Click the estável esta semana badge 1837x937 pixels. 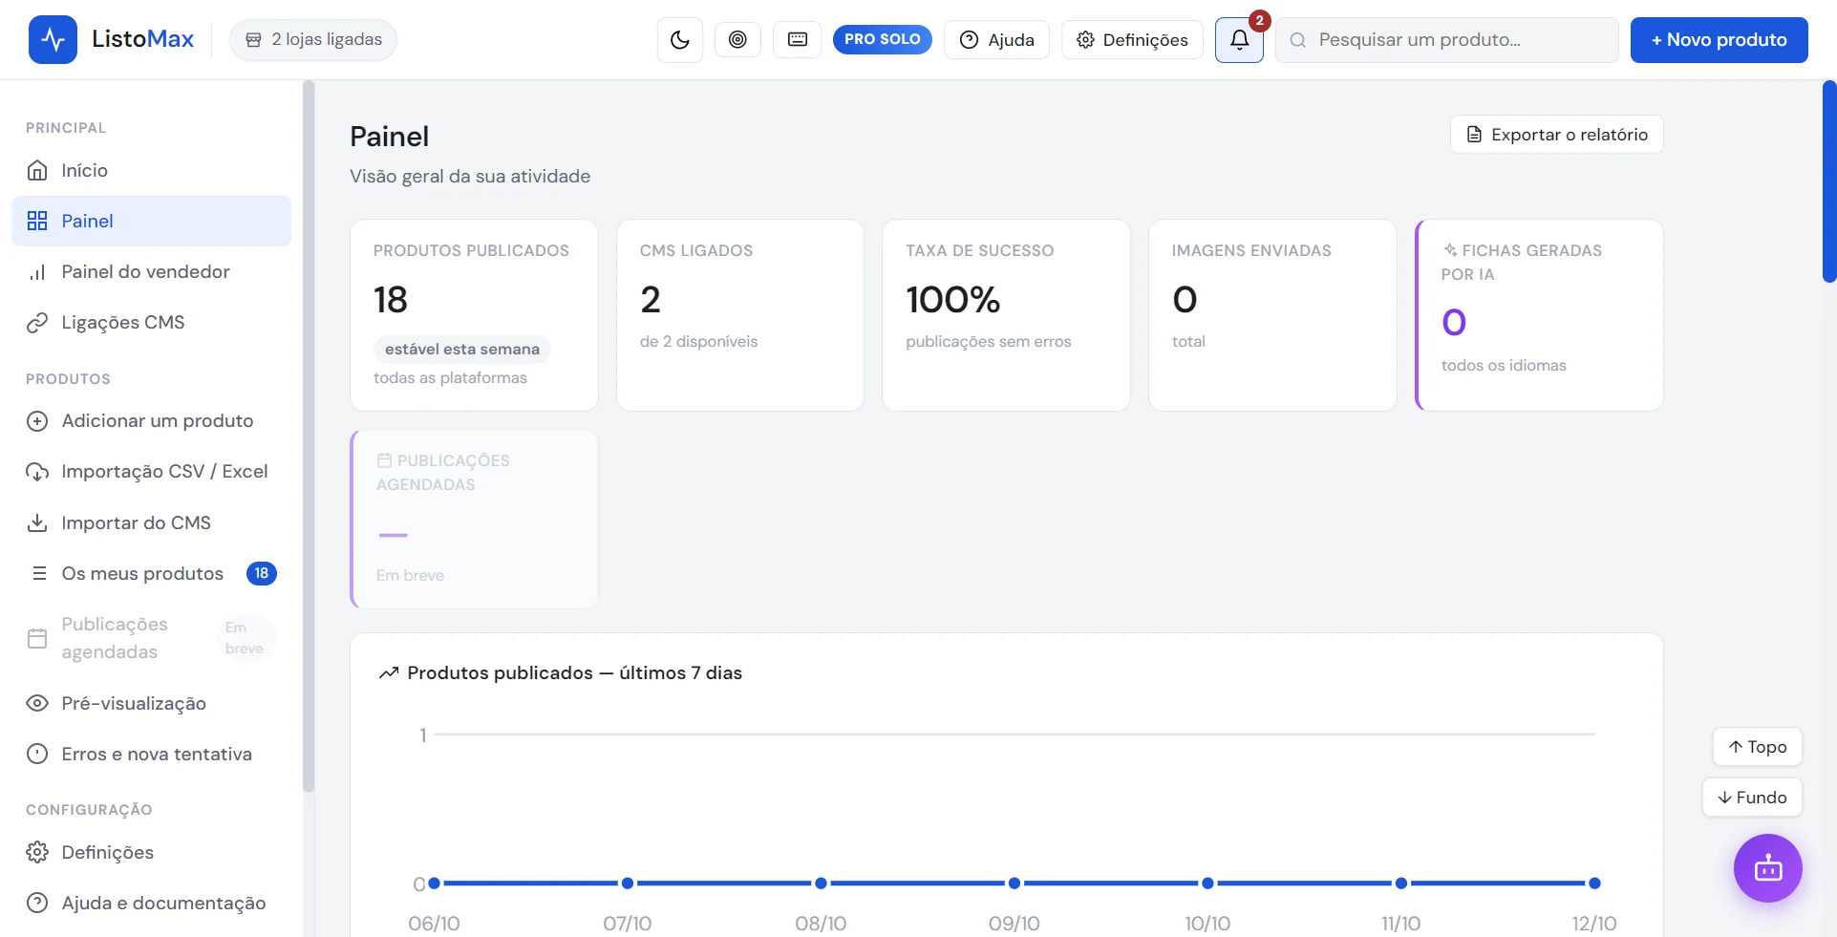click(x=462, y=350)
